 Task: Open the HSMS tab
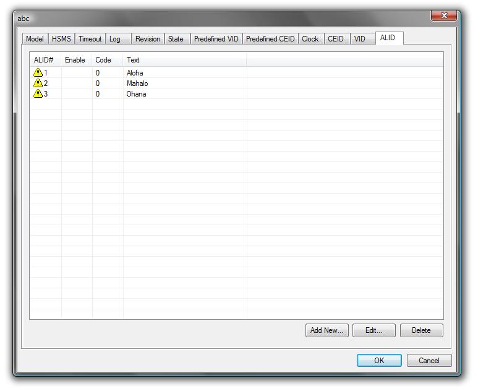[x=61, y=39]
